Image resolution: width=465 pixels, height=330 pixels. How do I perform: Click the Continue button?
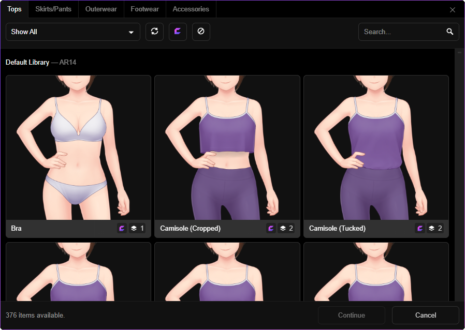(x=352, y=315)
